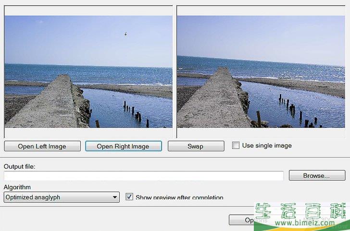350x231 pixels.
Task: Browse for an output file location
Action: [x=316, y=176]
